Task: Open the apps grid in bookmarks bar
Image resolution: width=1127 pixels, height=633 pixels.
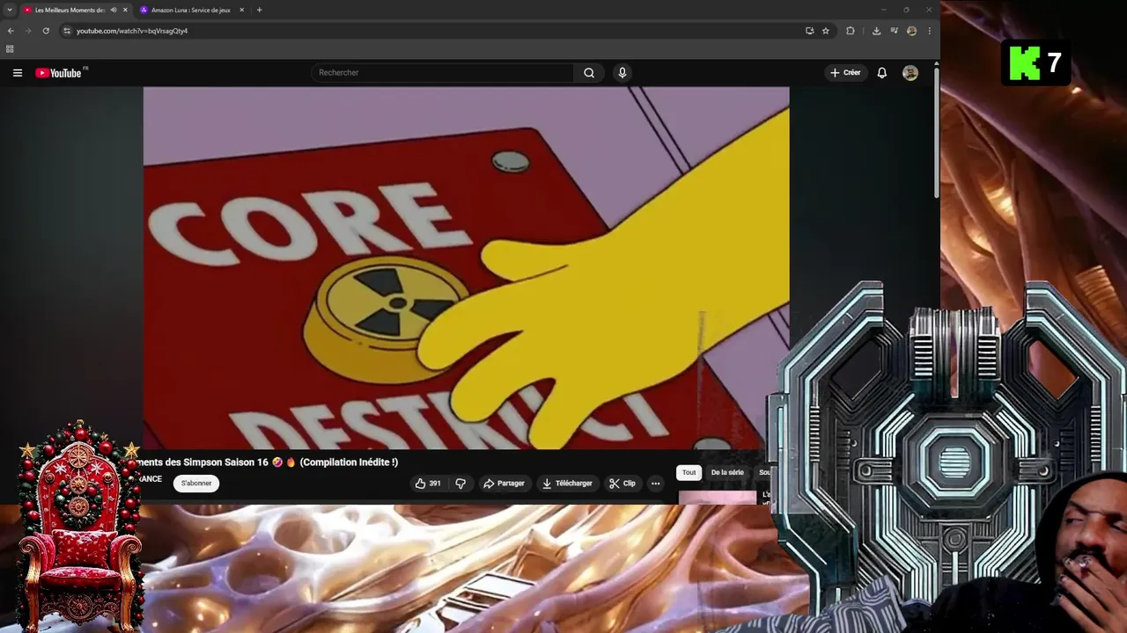Action: pyautogui.click(x=10, y=49)
